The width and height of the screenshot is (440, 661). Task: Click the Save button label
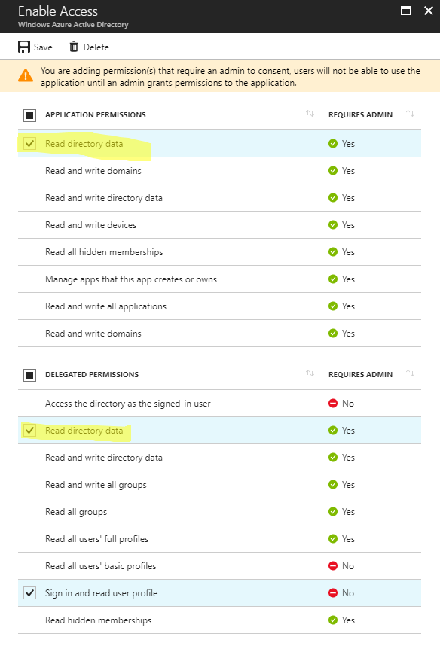coord(43,47)
